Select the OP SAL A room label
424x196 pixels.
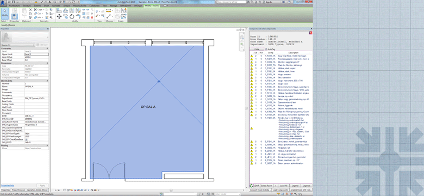click(148, 107)
